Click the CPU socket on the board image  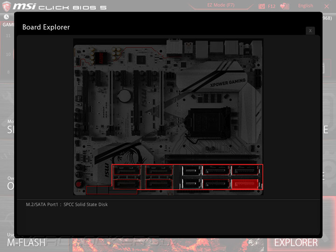[207, 123]
